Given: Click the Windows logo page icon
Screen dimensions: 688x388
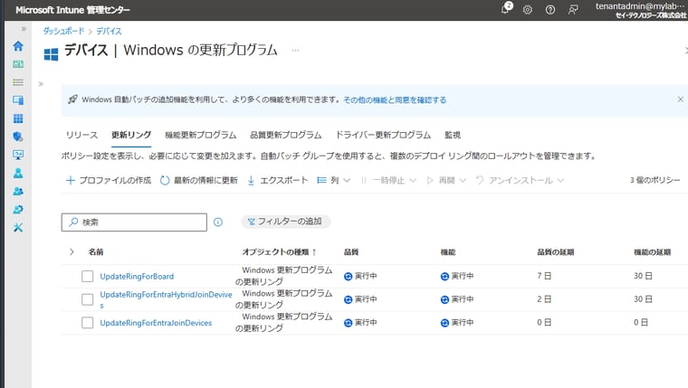Looking at the screenshot, I should tap(51, 54).
